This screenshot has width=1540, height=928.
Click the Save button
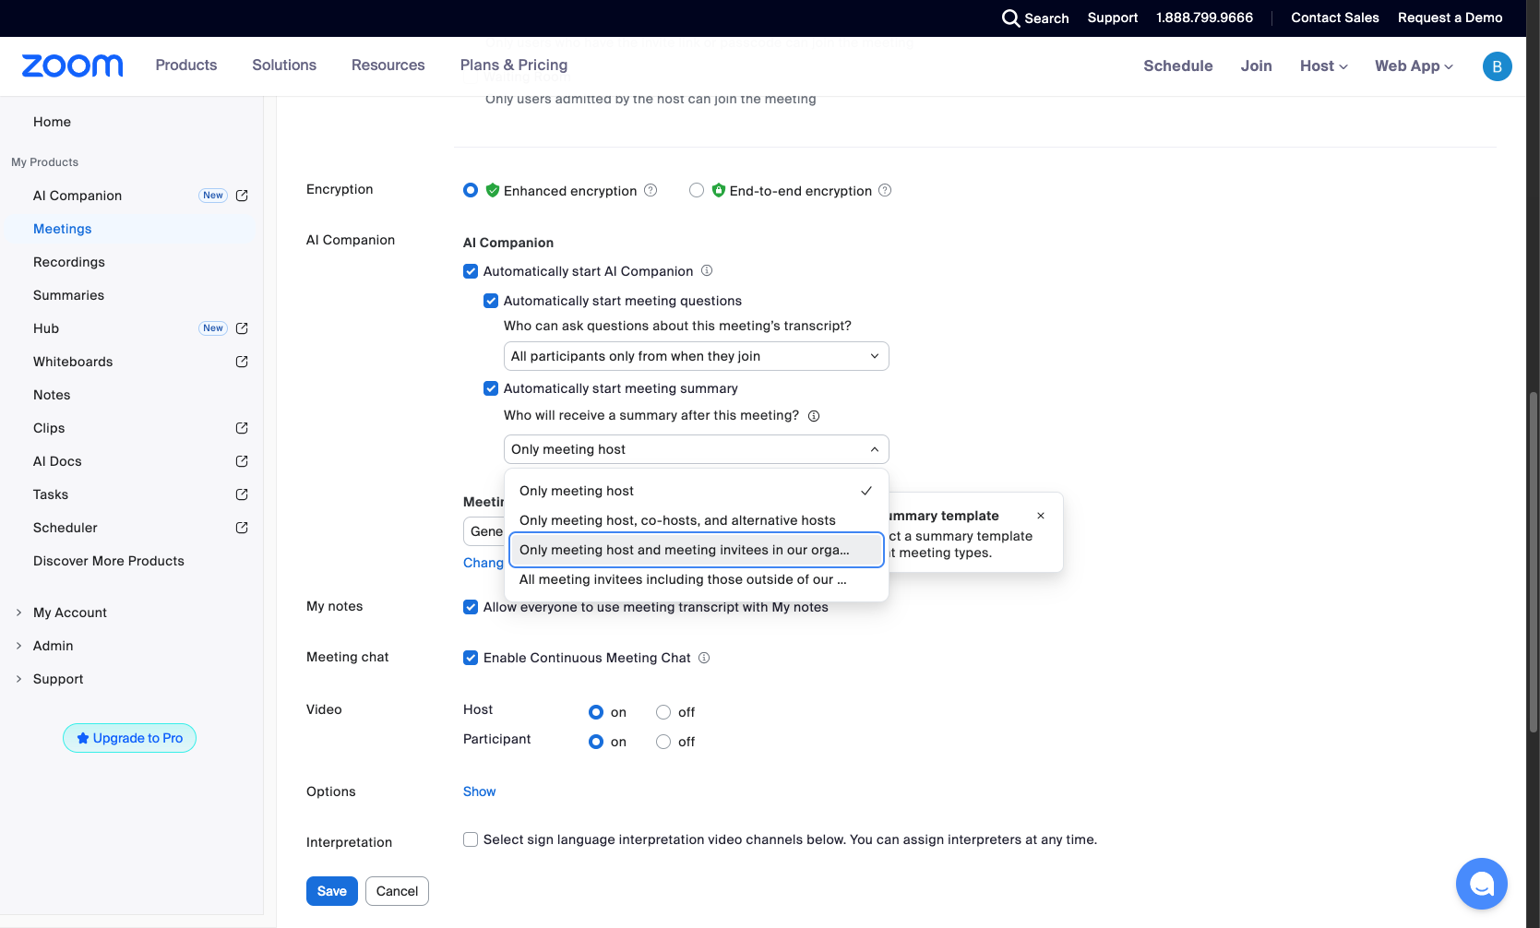pos(332,891)
